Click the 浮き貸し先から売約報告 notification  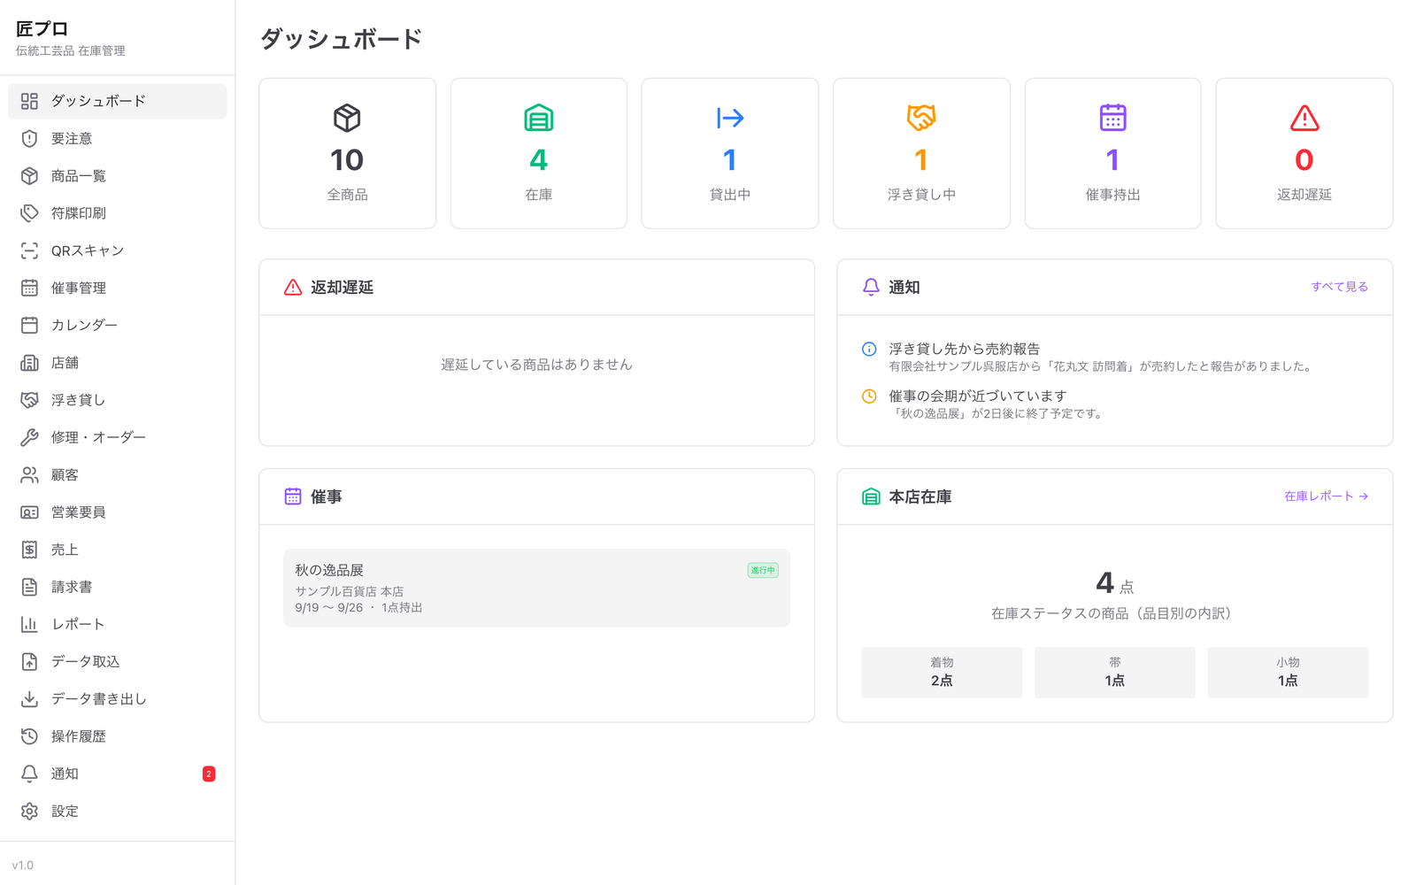pos(1115,357)
